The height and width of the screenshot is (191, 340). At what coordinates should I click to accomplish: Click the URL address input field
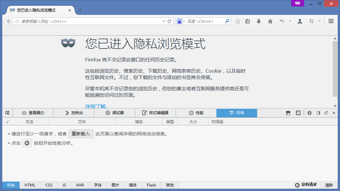coord(90,21)
